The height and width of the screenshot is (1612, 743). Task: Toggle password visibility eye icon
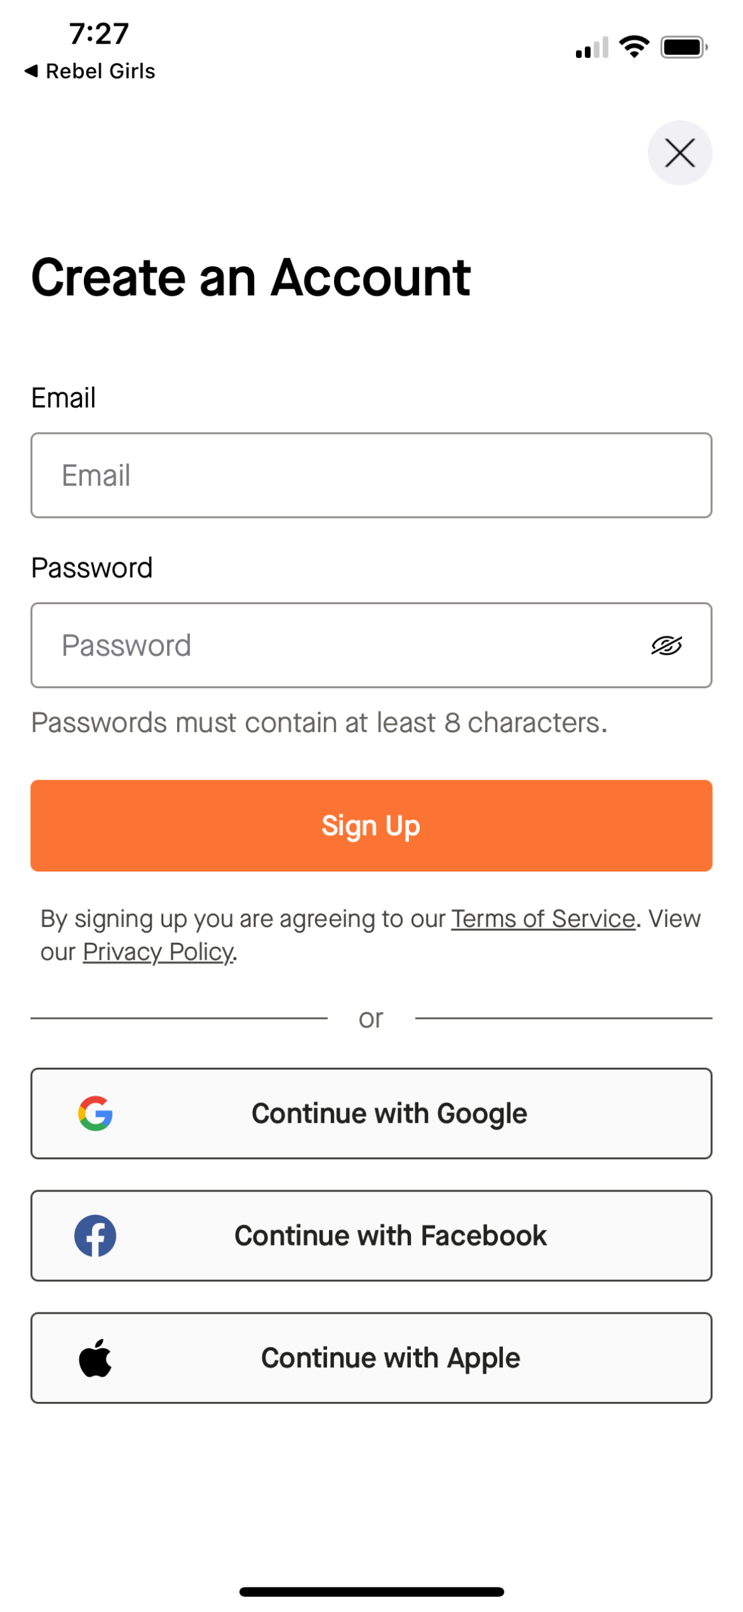(x=666, y=645)
